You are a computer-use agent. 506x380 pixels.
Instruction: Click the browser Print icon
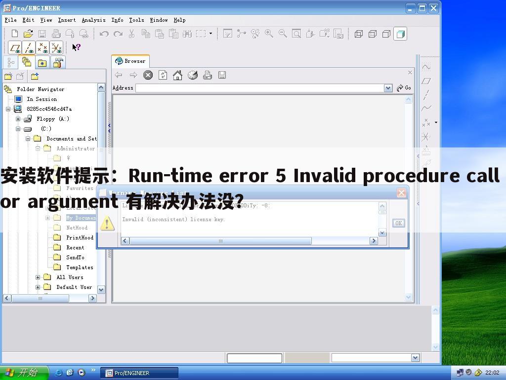coord(207,75)
